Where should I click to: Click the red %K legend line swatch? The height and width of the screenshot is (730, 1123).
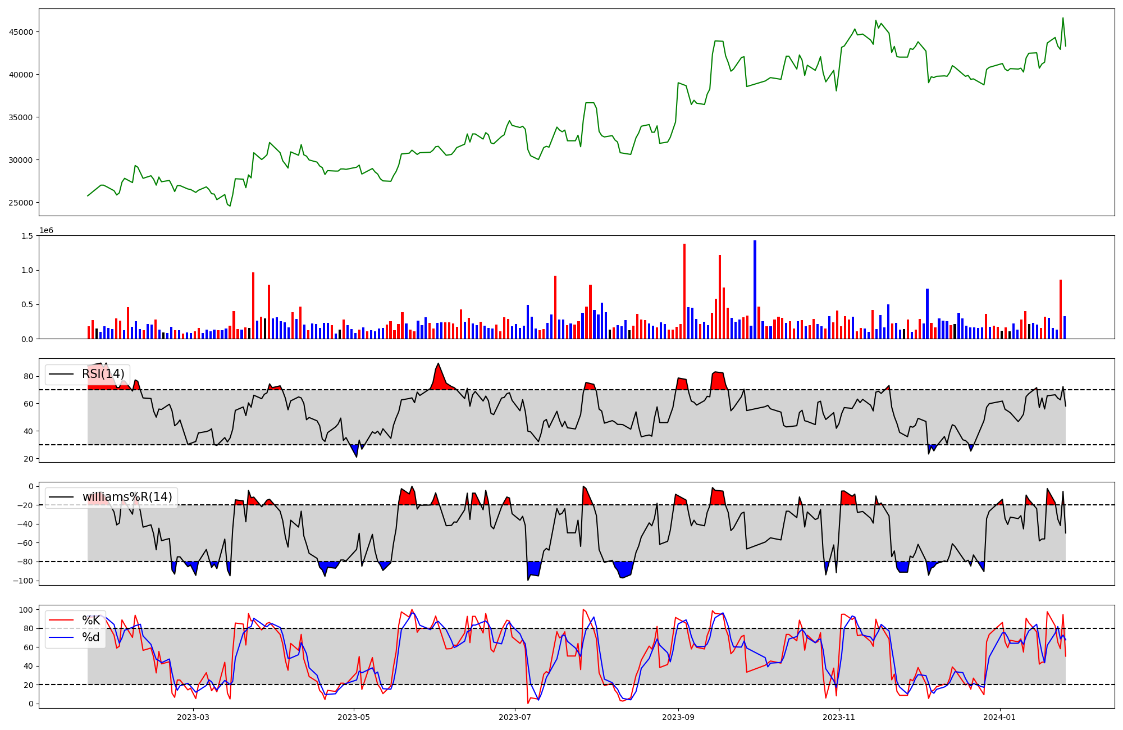point(61,620)
